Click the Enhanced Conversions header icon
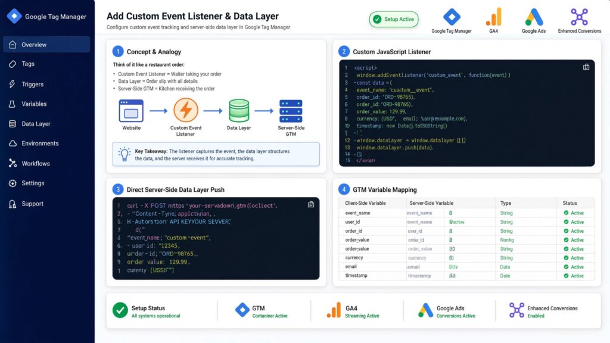 pos(579,17)
